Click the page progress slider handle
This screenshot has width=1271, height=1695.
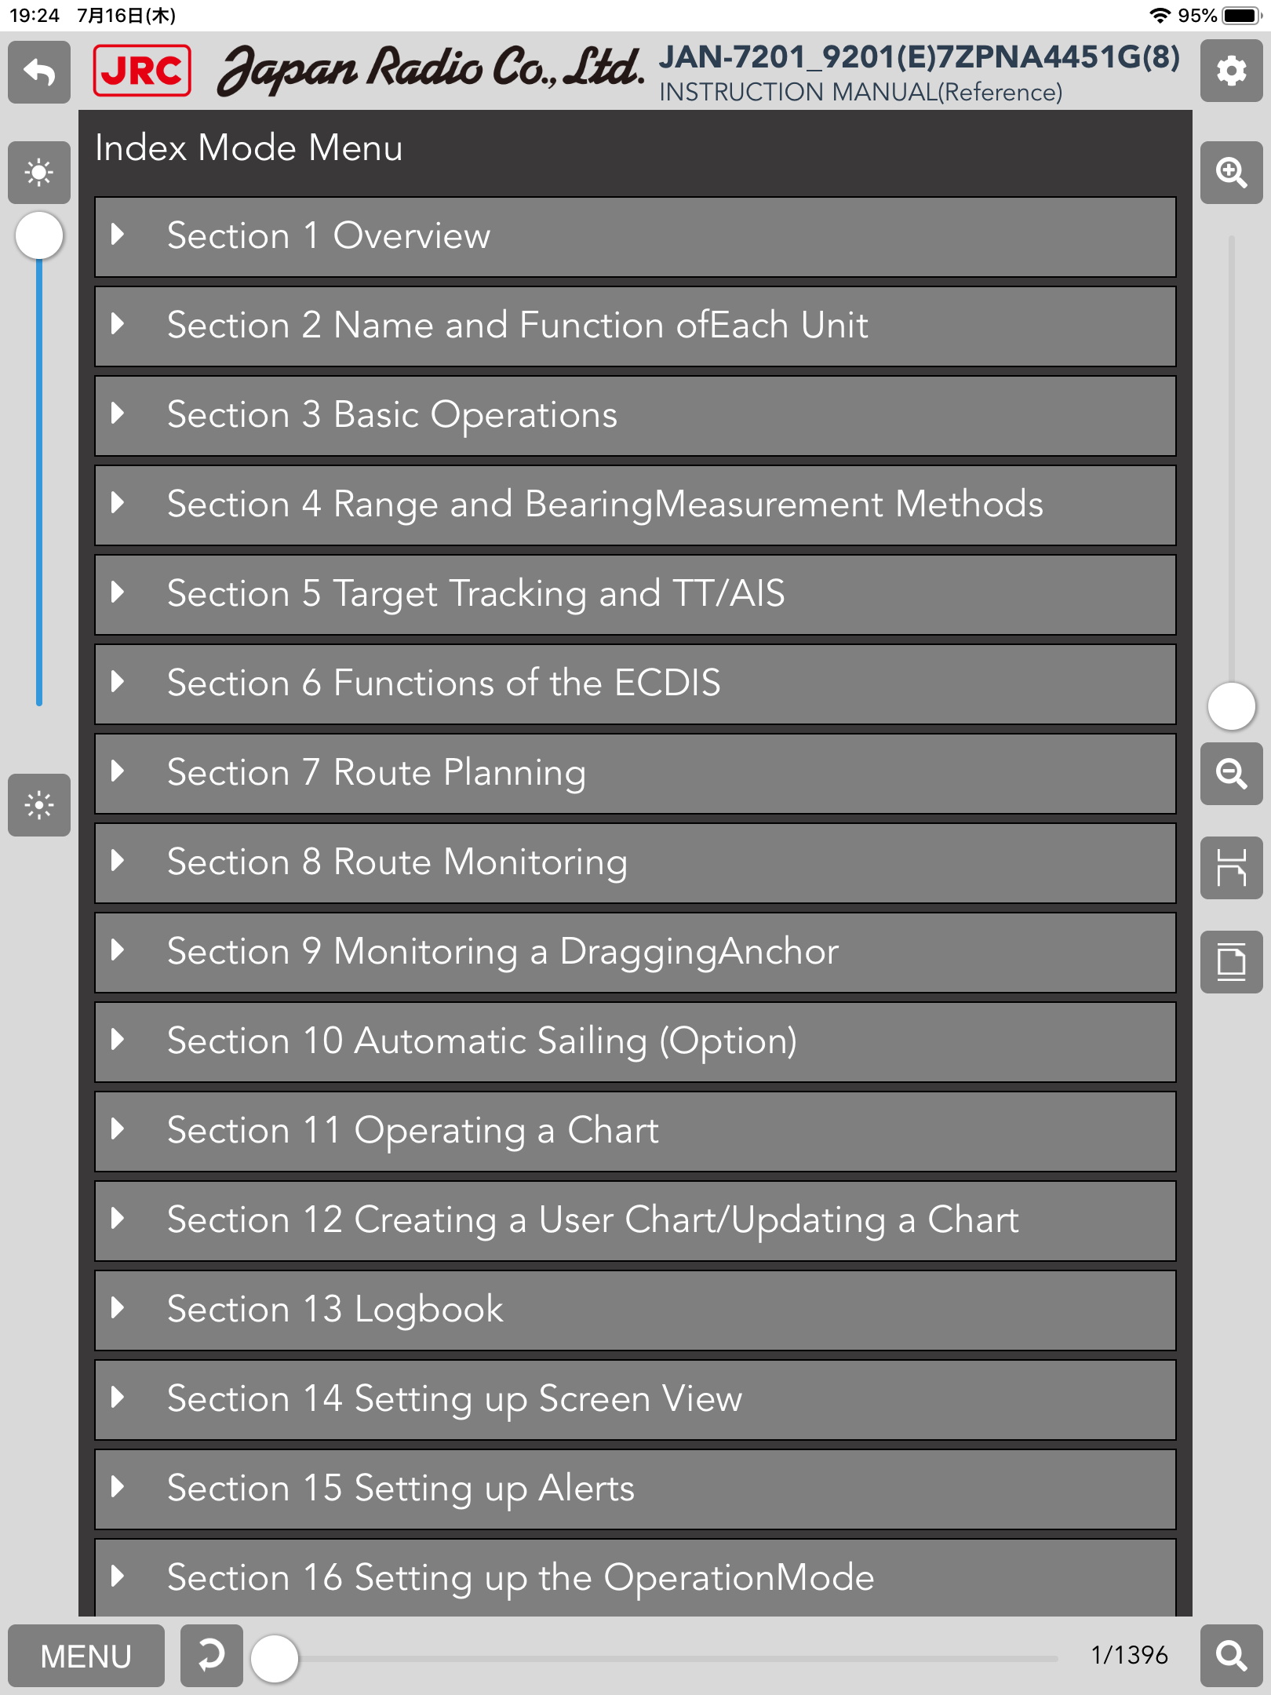(275, 1658)
